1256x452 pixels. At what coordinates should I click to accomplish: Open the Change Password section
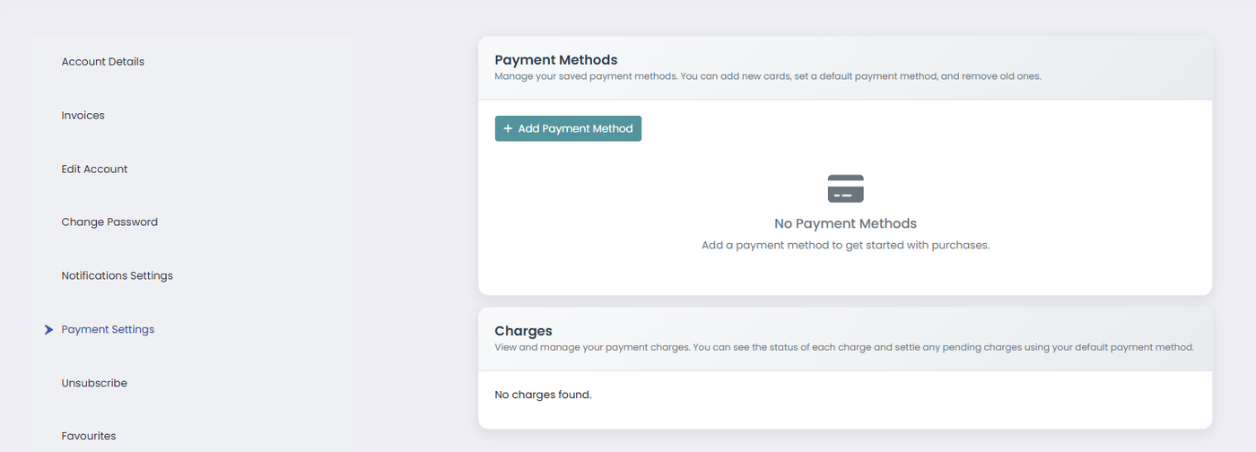[x=109, y=222]
